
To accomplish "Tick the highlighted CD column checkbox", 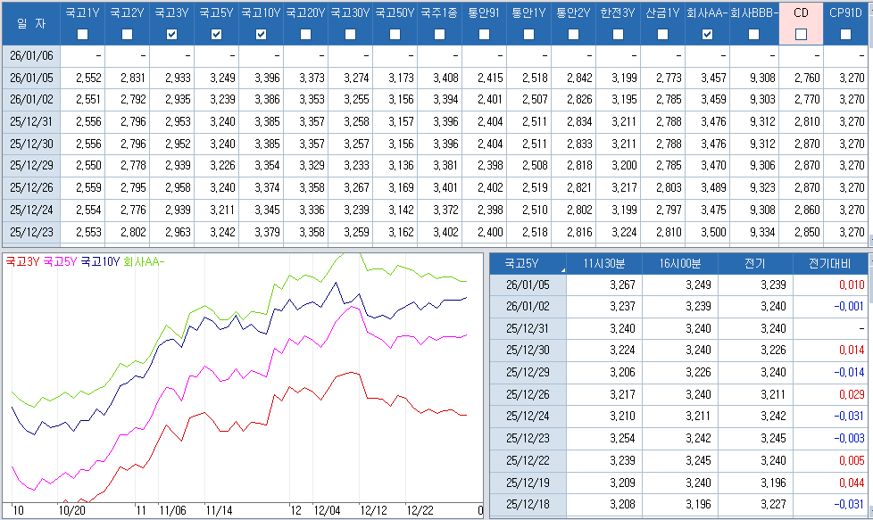I will tap(801, 35).
